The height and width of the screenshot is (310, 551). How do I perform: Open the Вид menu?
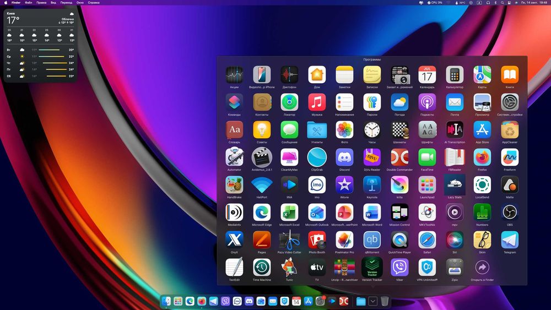point(53,2)
